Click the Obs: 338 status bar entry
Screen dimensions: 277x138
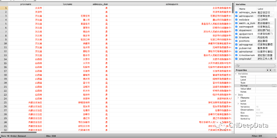pos(51,136)
